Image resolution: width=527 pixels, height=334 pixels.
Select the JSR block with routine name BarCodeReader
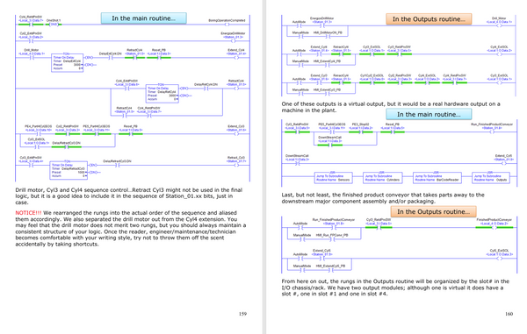point(437,178)
